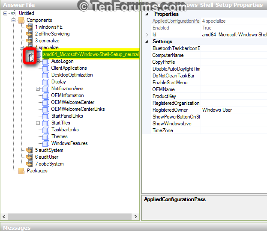Click left arrow of Answer File scrollbar
The height and width of the screenshot is (231, 267).
click(4, 216)
